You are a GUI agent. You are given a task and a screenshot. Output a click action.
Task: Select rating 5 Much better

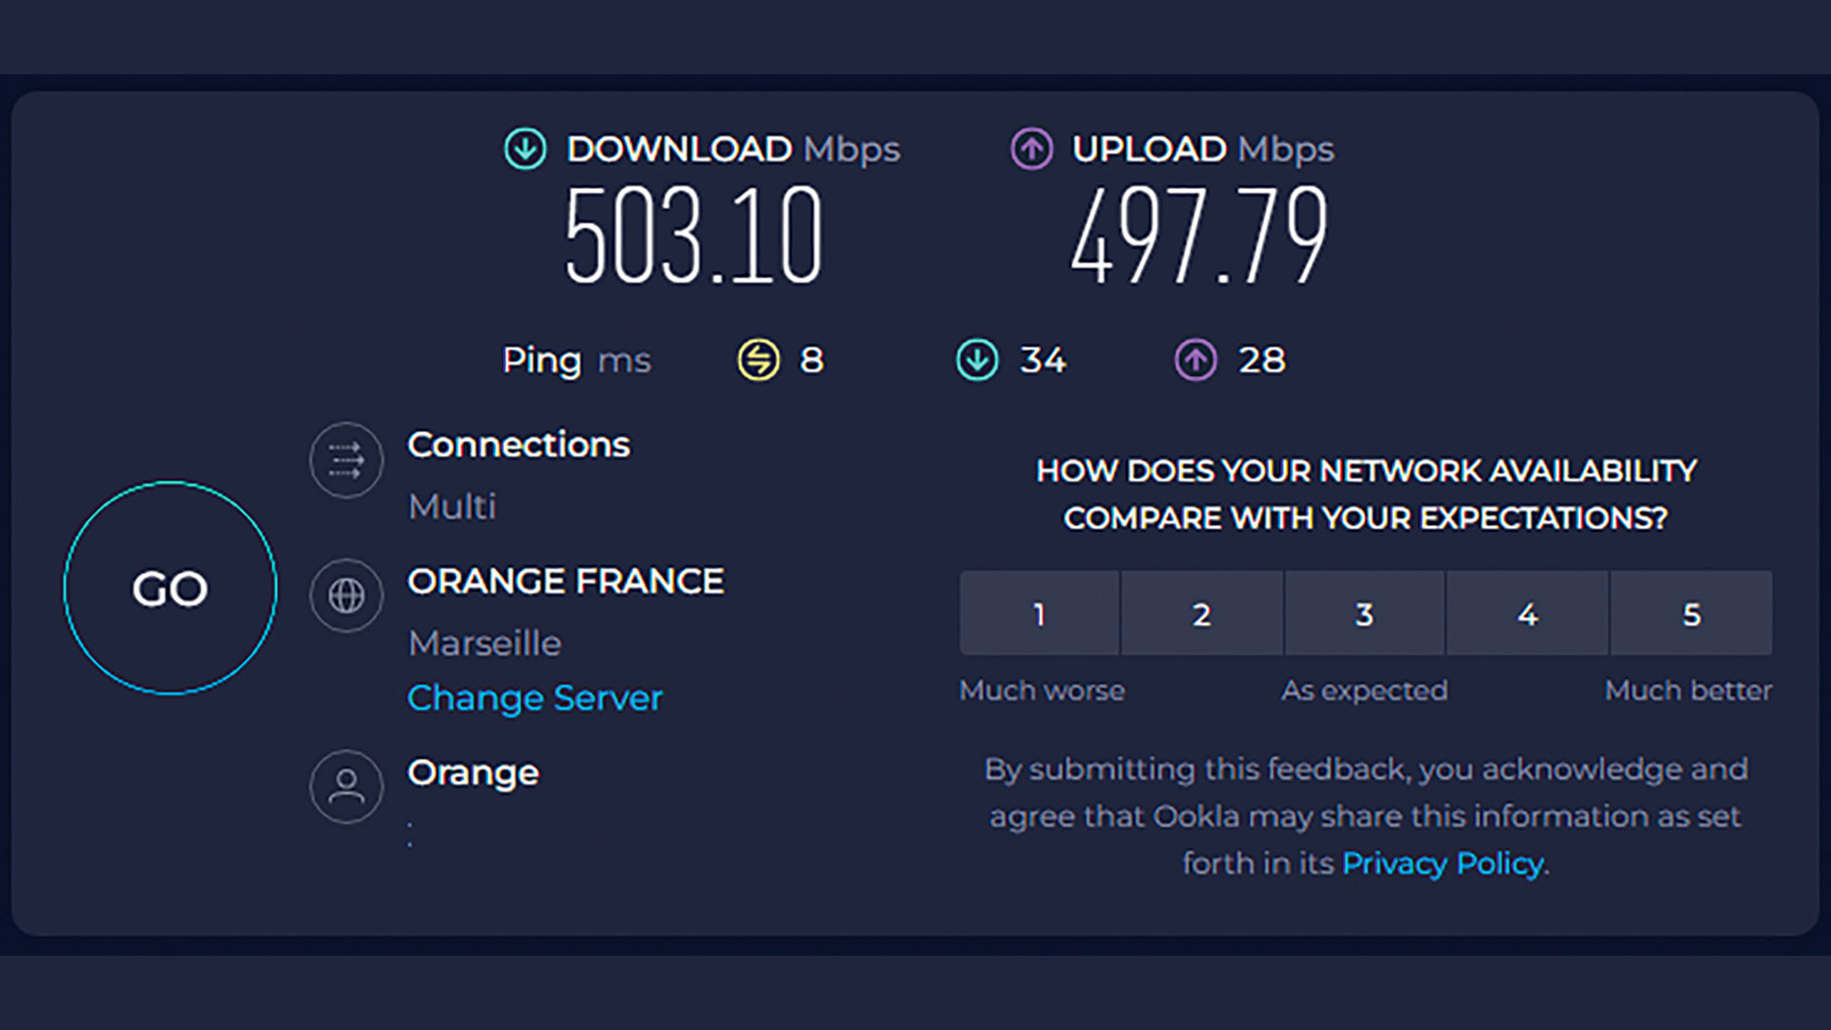tap(1691, 613)
